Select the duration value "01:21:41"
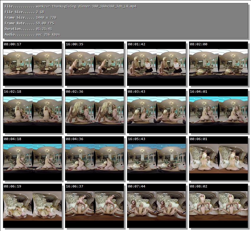Image resolution: width=251 pixels, height=231 pixels. click(x=44, y=29)
